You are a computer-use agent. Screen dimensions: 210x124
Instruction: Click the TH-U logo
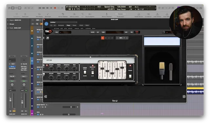(x=48, y=31)
